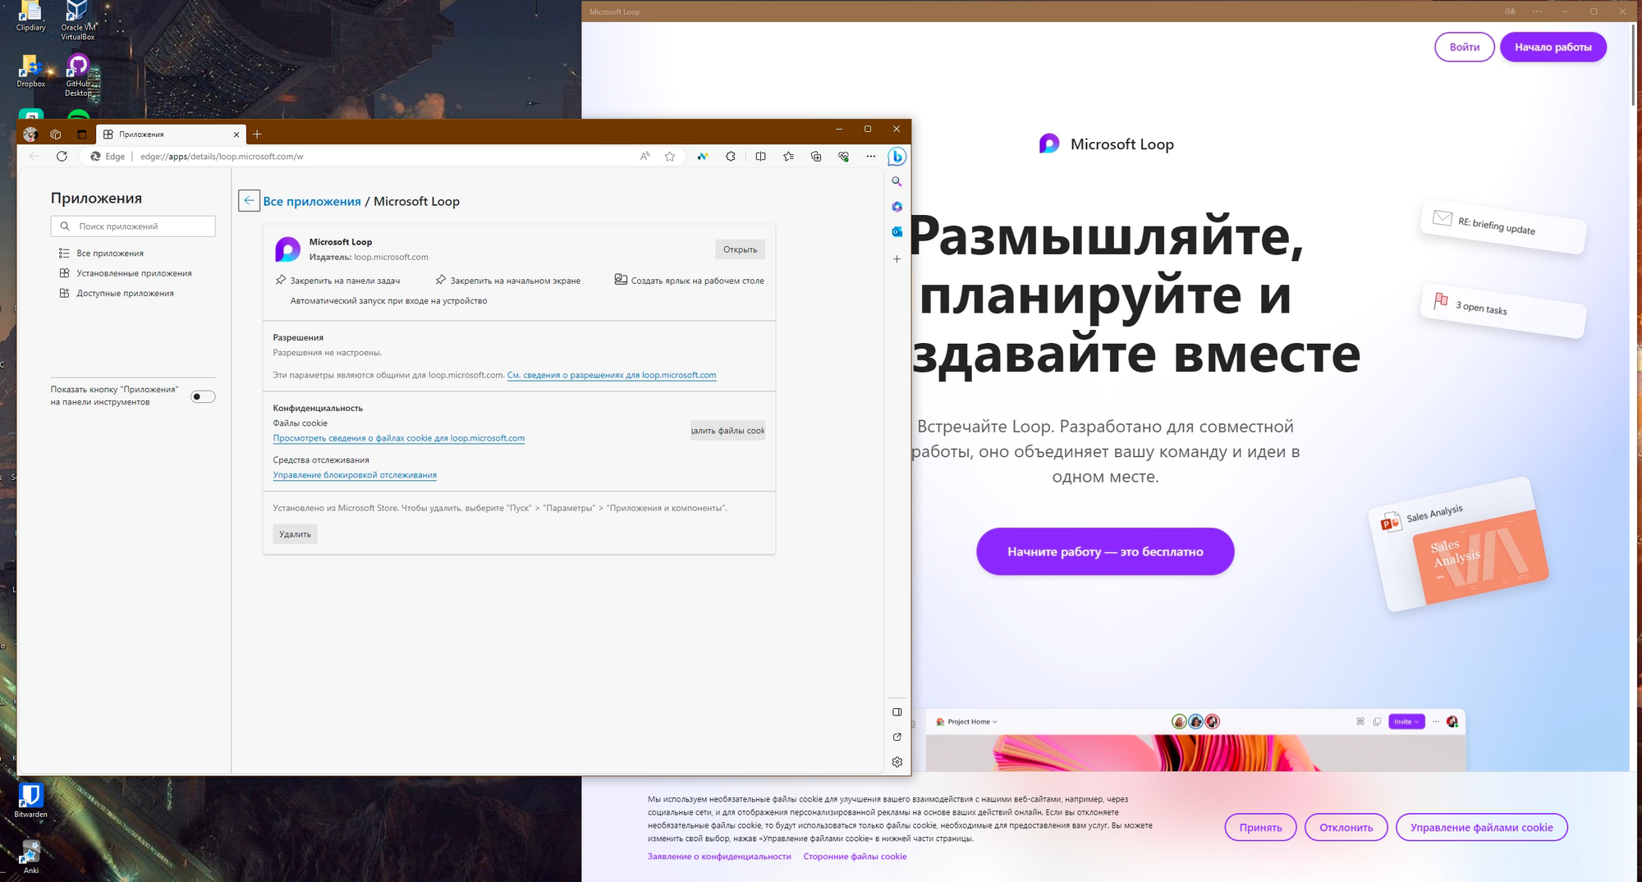
Task: Open См. сведения о разрешениях link
Action: [x=612, y=375]
